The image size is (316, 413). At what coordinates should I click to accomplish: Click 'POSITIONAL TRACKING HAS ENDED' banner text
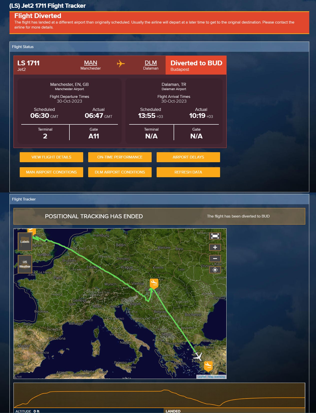(x=94, y=216)
